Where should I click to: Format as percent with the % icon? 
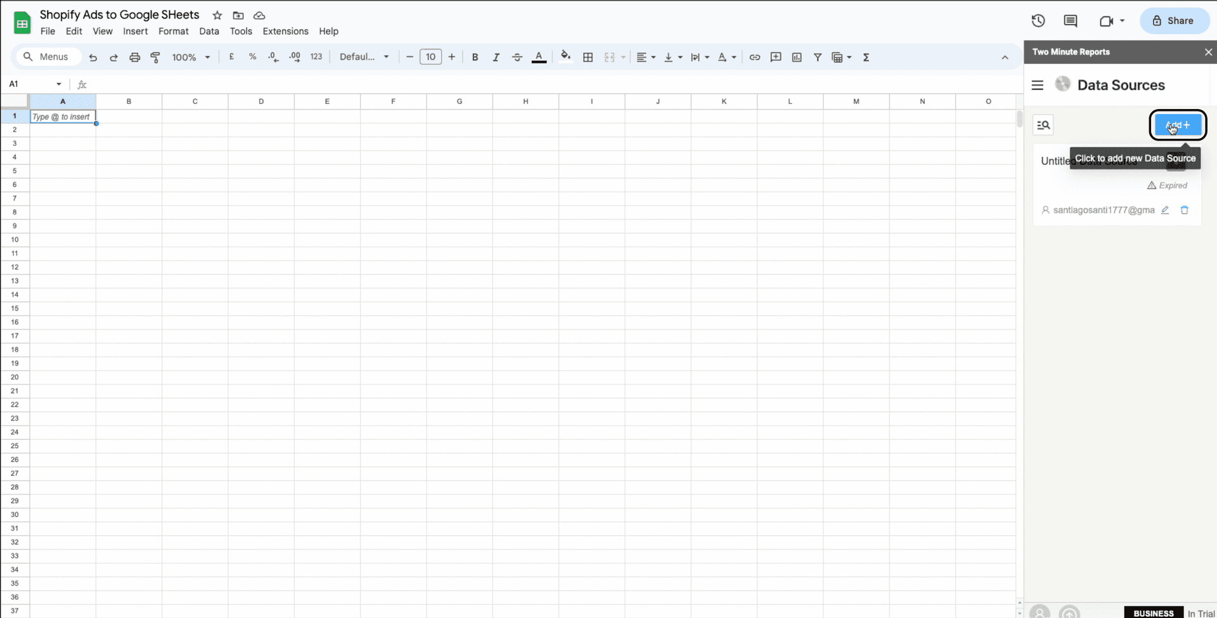coord(253,57)
